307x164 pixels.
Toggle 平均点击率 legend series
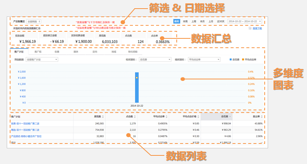[x=249, y=60]
